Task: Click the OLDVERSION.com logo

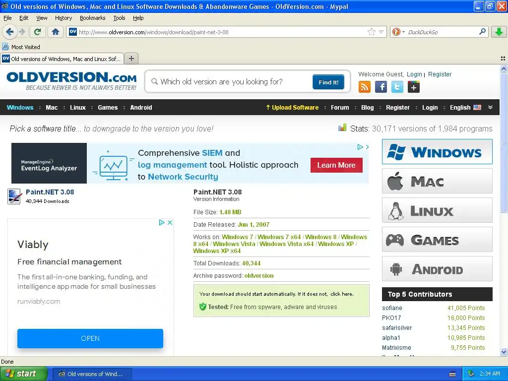Action: click(x=71, y=81)
